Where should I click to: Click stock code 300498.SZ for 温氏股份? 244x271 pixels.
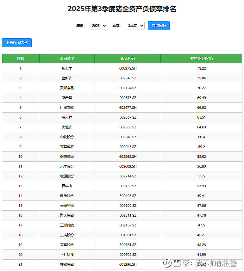pos(128,196)
